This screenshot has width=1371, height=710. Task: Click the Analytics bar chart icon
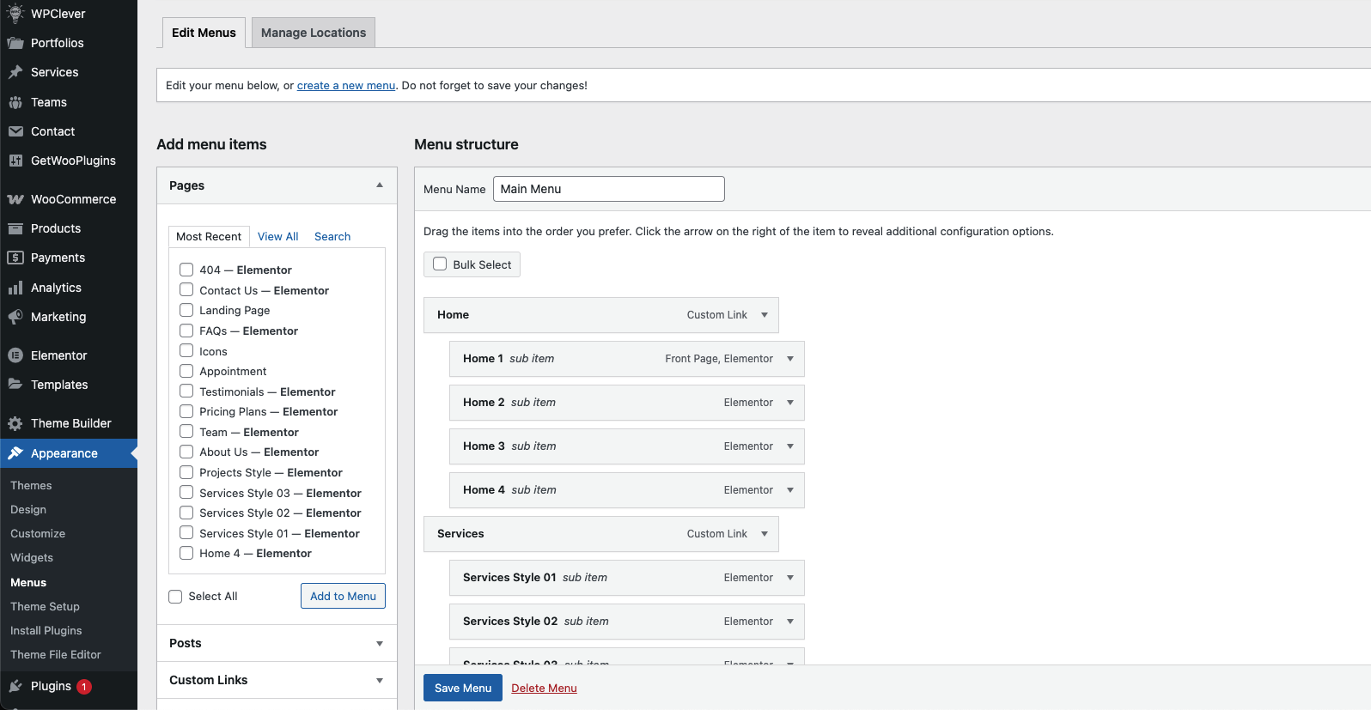15,288
